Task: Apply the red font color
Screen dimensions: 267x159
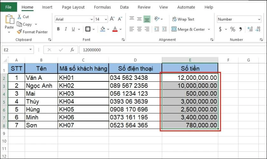Action: (115, 29)
